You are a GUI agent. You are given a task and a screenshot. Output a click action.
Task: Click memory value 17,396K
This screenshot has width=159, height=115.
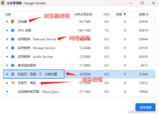point(85,65)
